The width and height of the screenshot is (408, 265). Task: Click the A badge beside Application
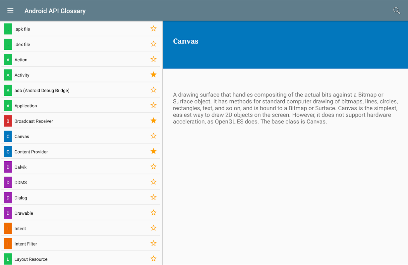click(8, 106)
